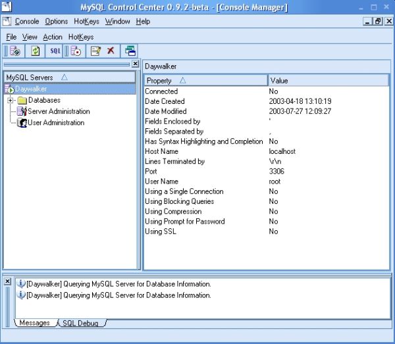Image resolution: width=395 pixels, height=344 pixels.
Task: Open the View menu
Action: (30, 37)
